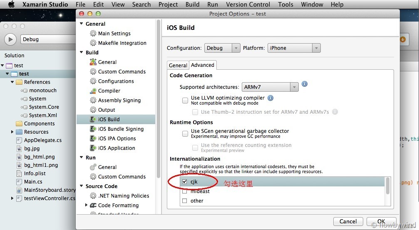Screen dimensions: 419x230
Task: Click the Run play button in main window
Action: (x=10, y=39)
